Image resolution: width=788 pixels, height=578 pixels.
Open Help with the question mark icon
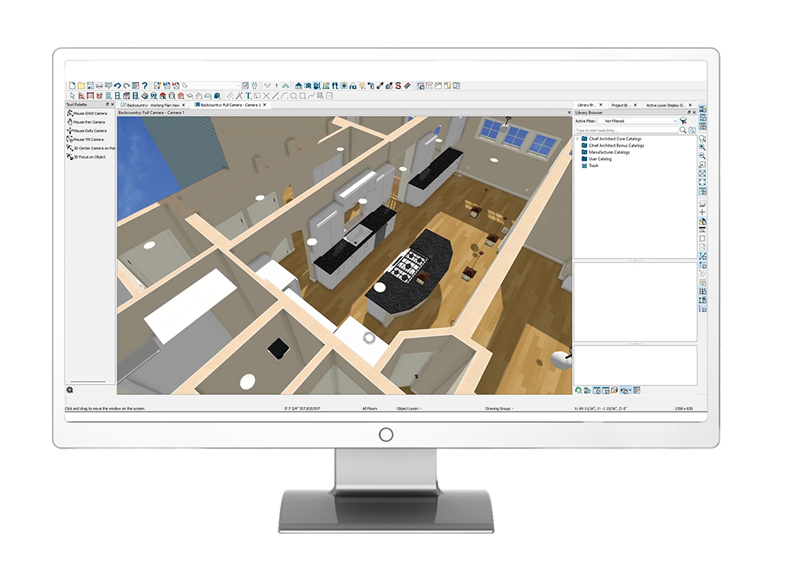145,85
